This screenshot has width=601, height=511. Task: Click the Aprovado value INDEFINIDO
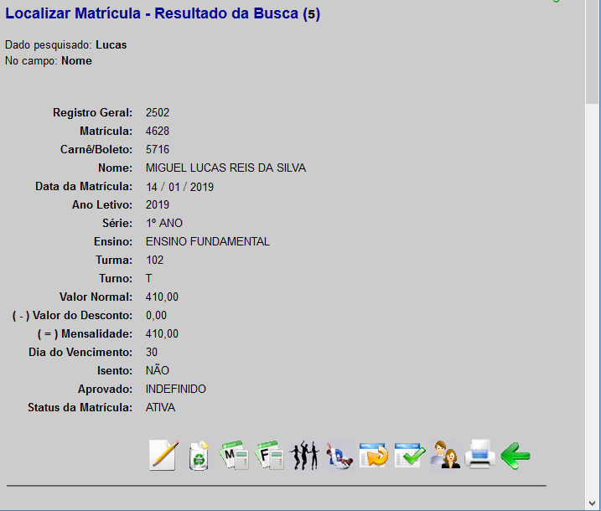tap(175, 389)
